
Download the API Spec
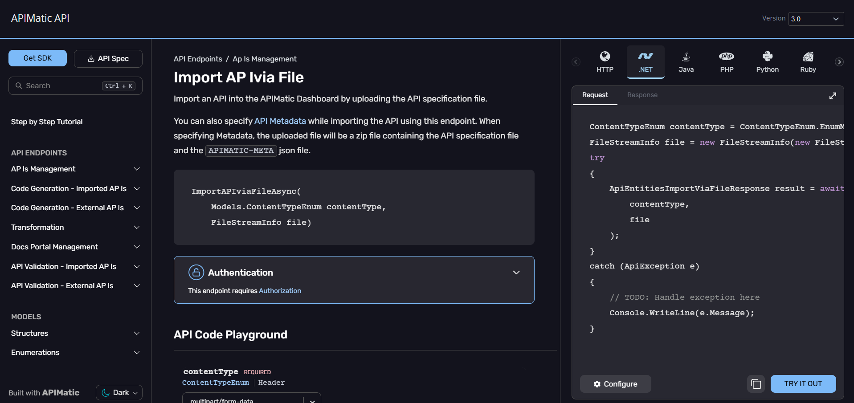(108, 58)
